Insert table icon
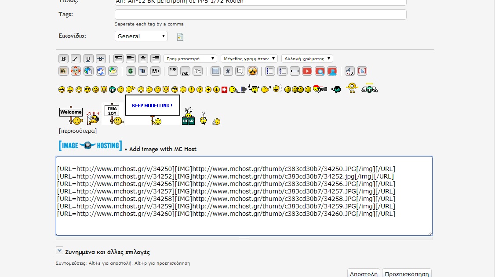 [215, 71]
